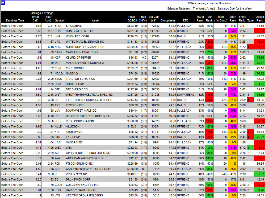Select FTI CONSULTING INC issue cell
The image size is (265, 198).
click(95, 164)
